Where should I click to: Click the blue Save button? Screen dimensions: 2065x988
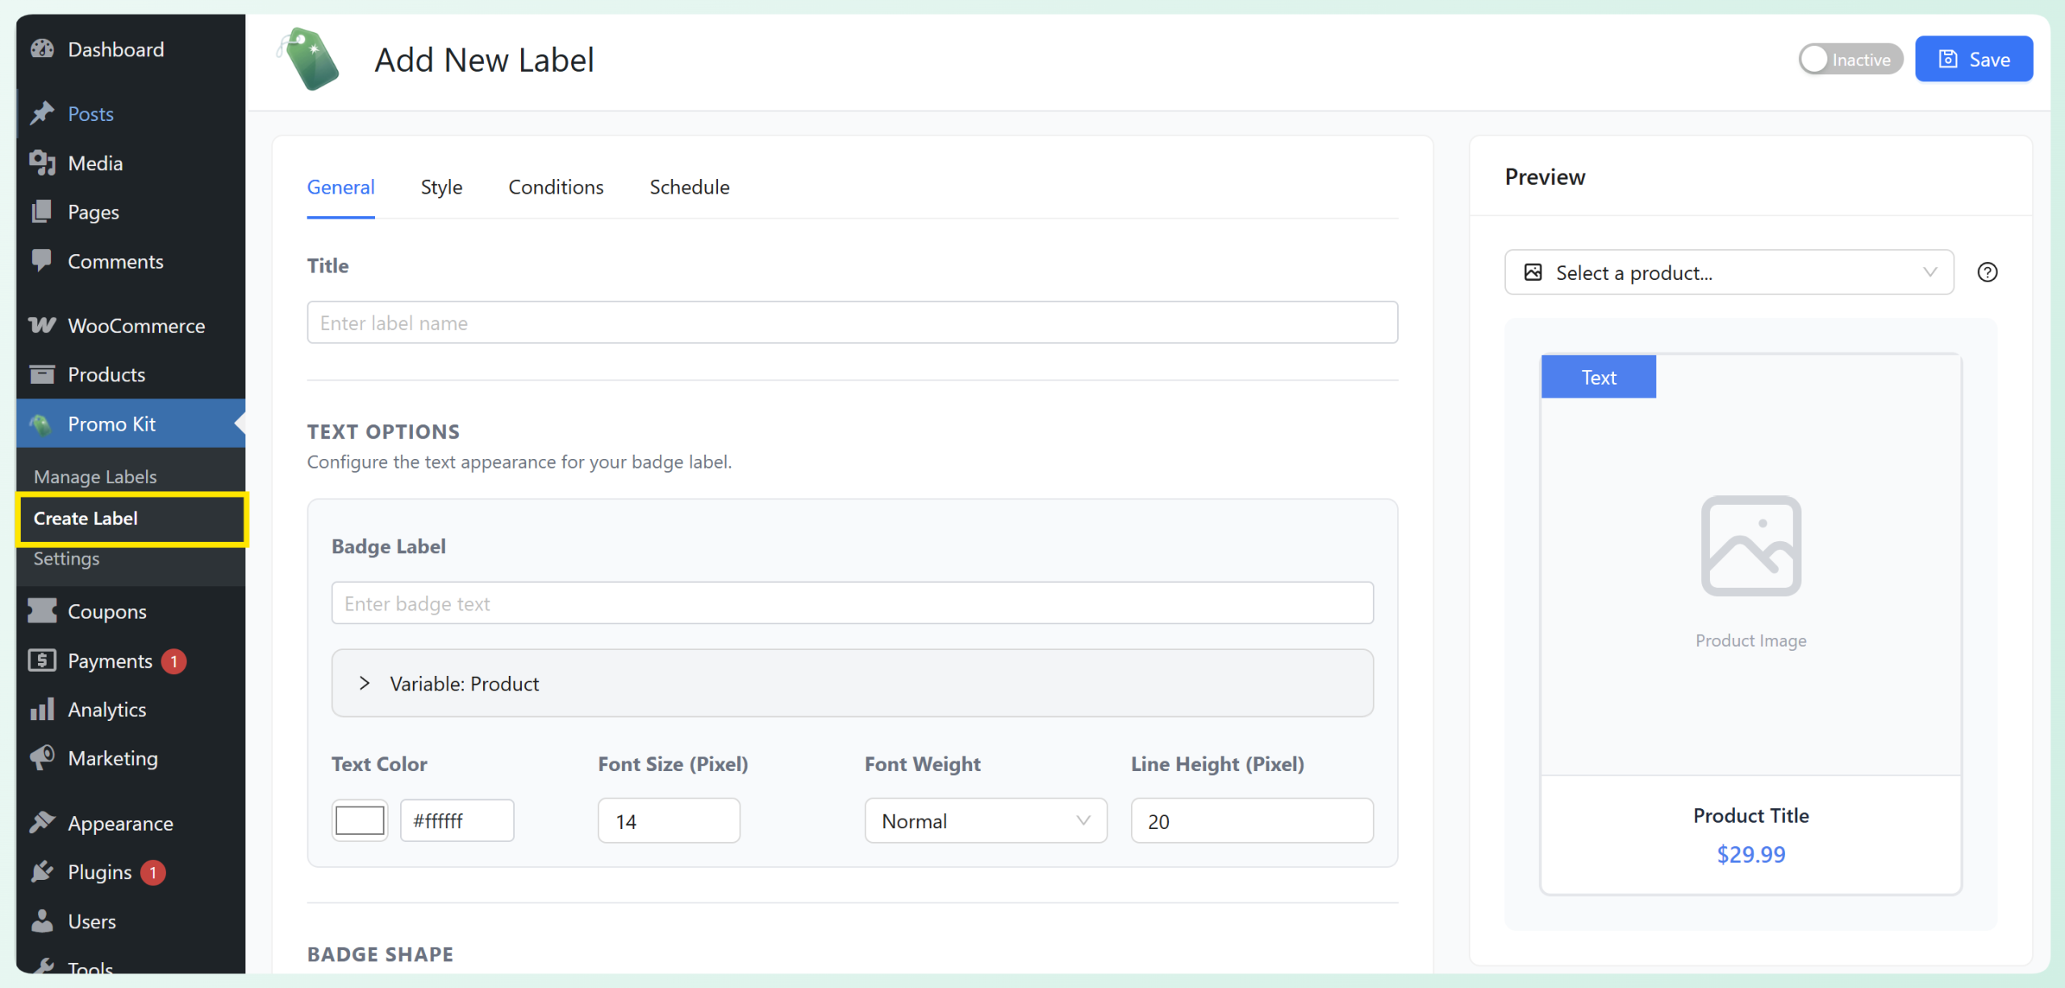coord(1973,60)
